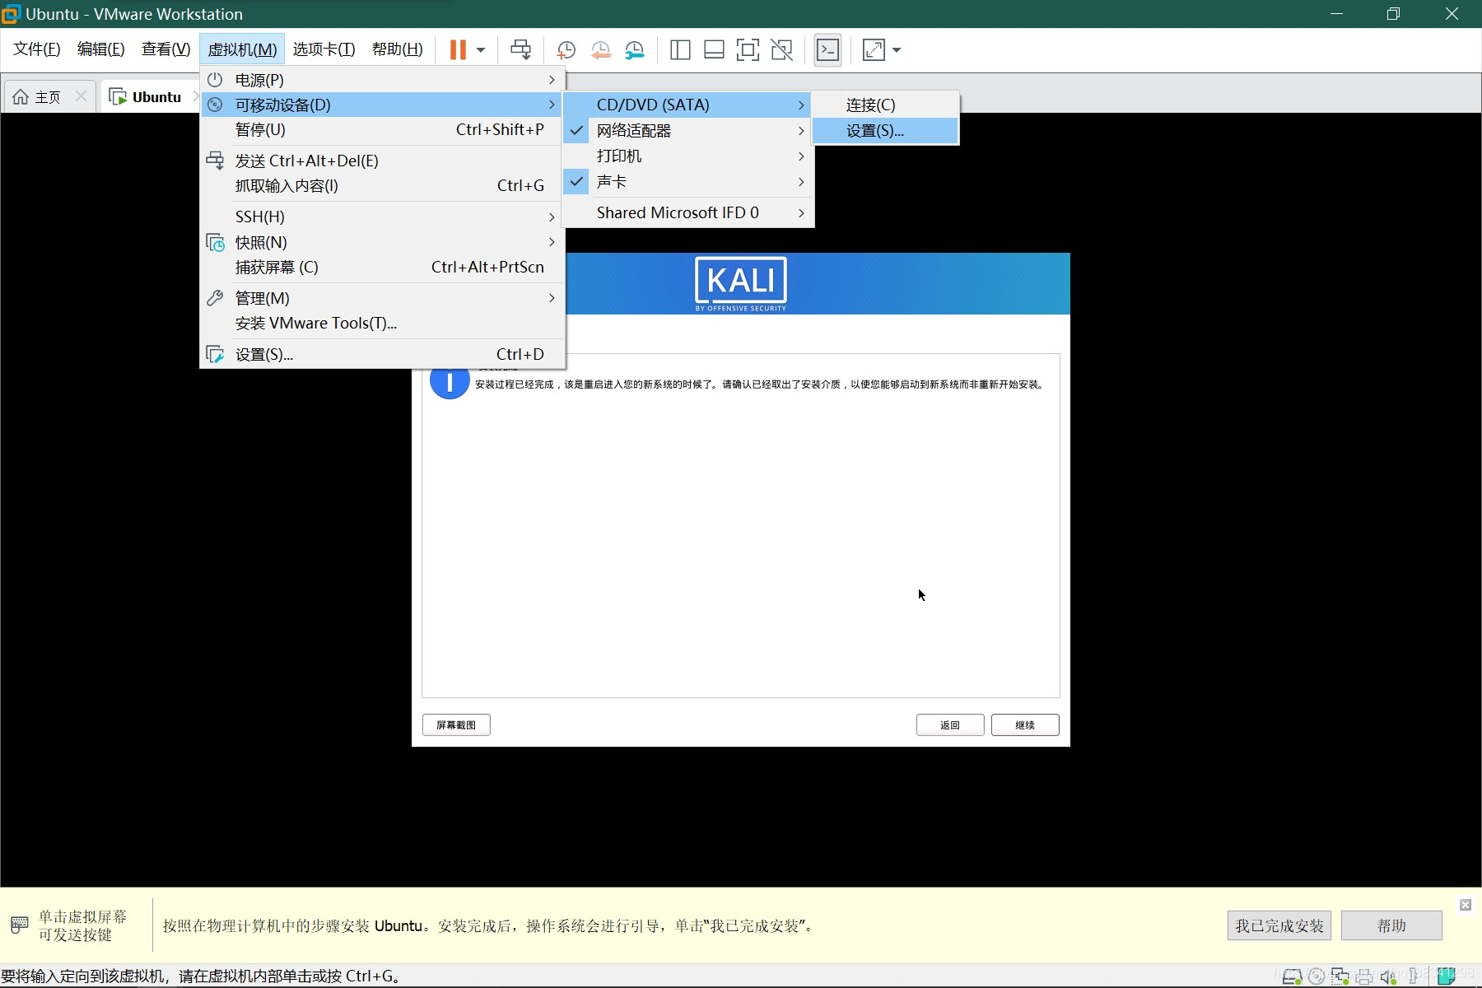This screenshot has height=988, width=1482.
Task: Select 安装 VMware Tools(T)... entry
Action: point(383,323)
